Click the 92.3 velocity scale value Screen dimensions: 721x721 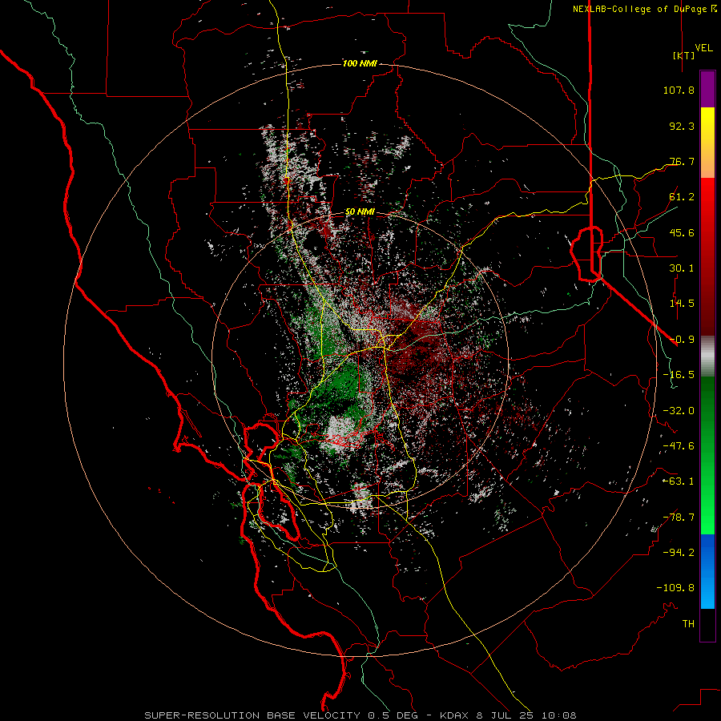tap(682, 126)
